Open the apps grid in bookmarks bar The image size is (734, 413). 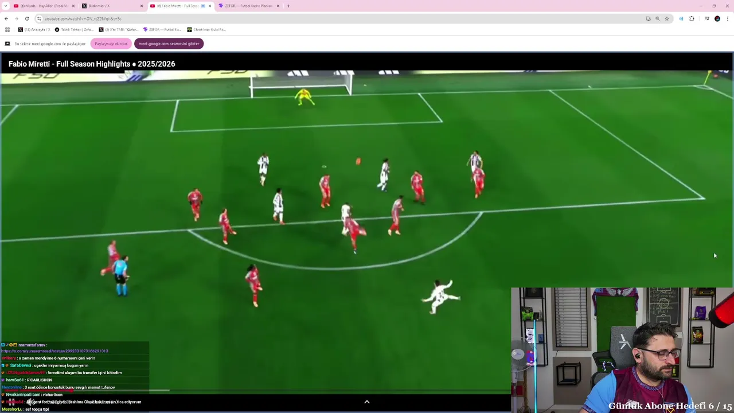click(x=7, y=29)
